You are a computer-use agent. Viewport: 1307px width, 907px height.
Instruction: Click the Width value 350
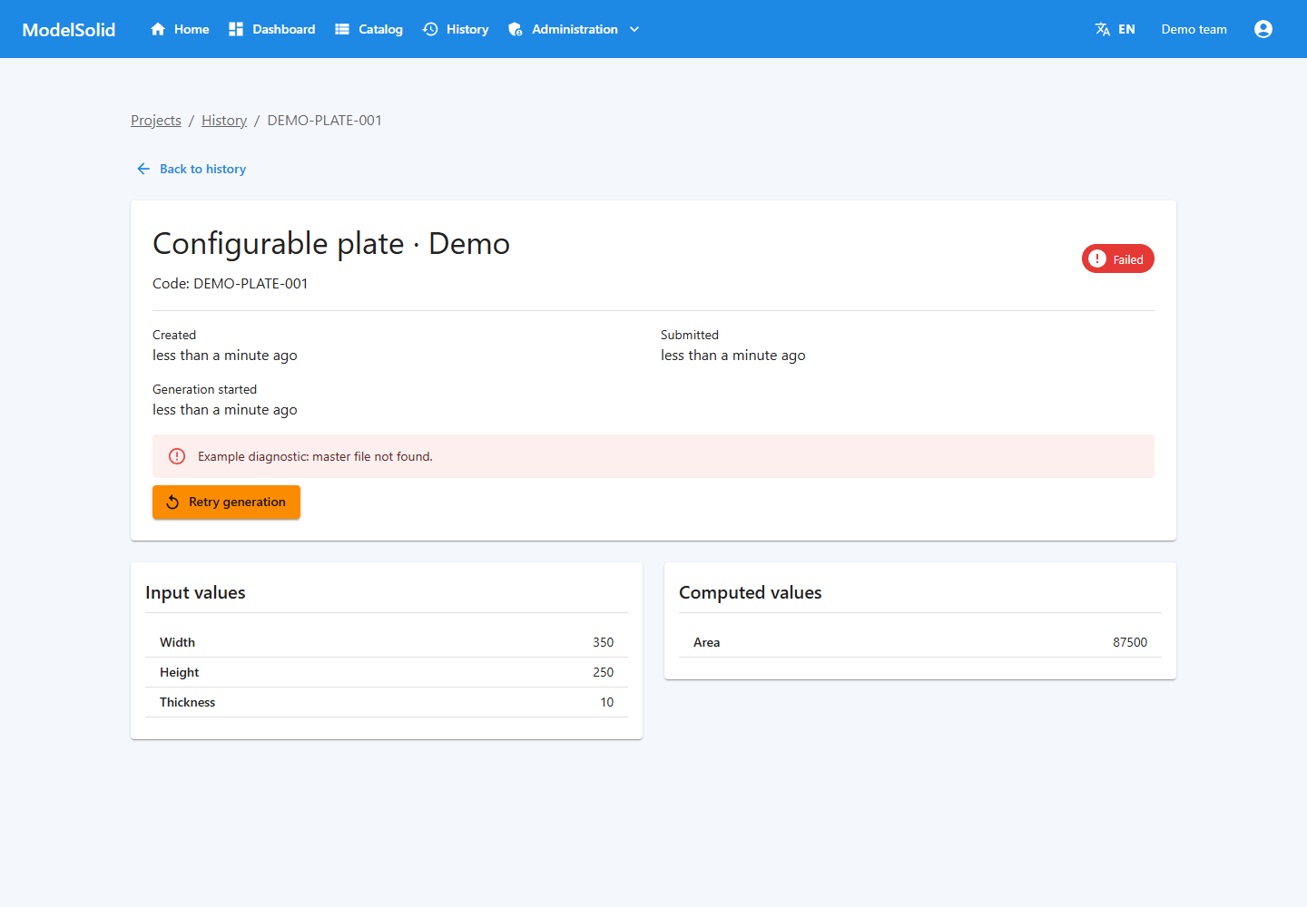pyautogui.click(x=604, y=642)
